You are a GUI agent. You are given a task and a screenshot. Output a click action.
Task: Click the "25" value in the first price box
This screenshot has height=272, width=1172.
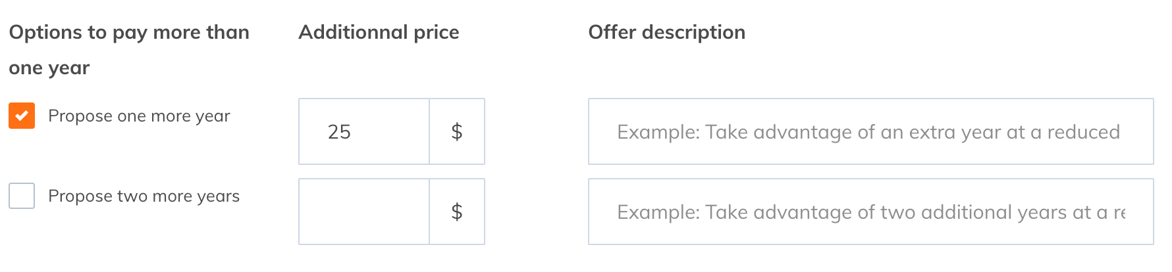coord(339,132)
